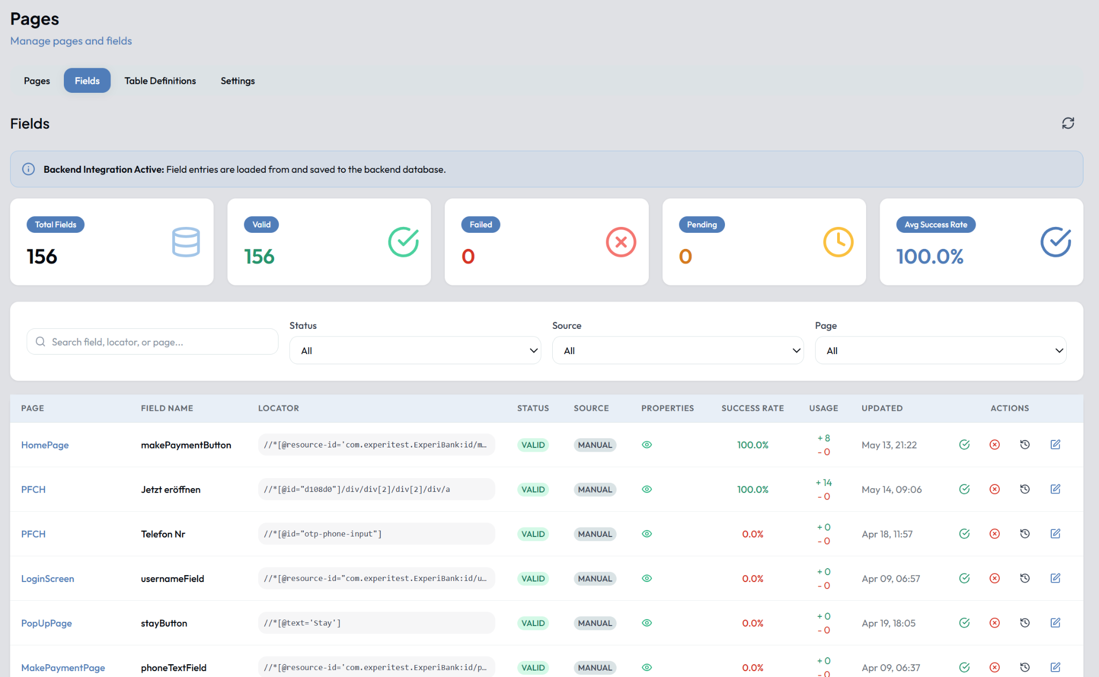Click the UPDATED column header
The height and width of the screenshot is (677, 1099).
882,408
